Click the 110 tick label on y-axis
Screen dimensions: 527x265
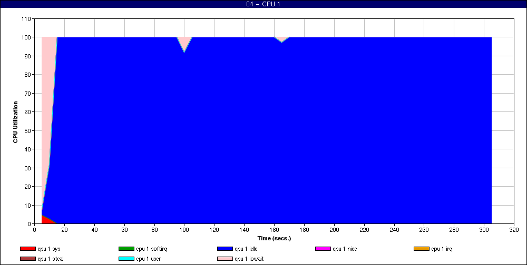[x=26, y=19]
